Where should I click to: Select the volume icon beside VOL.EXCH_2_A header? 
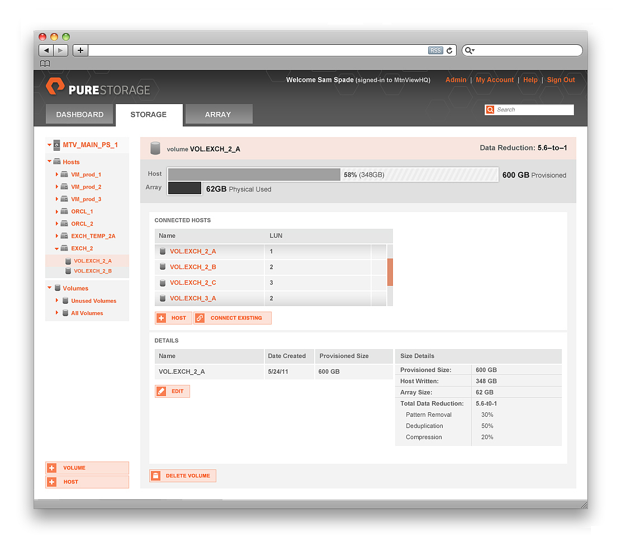[x=155, y=148]
